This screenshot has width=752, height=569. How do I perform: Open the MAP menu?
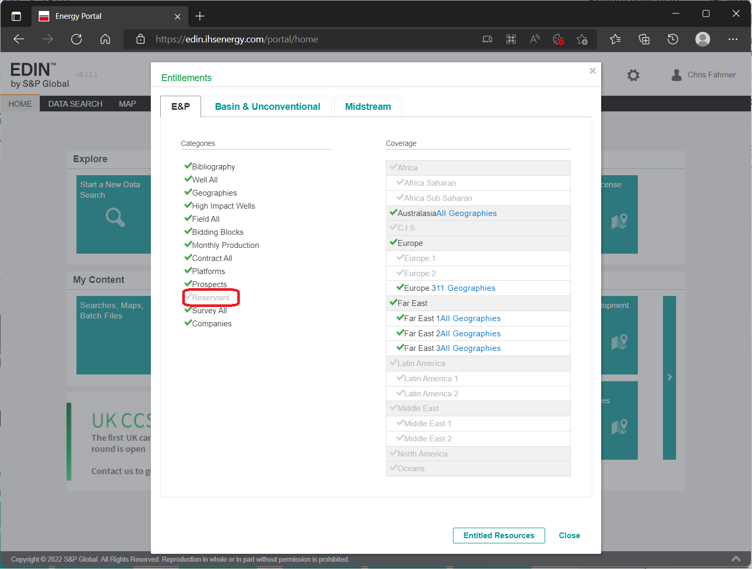click(x=127, y=104)
